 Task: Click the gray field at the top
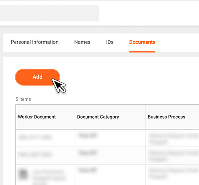(49, 13)
